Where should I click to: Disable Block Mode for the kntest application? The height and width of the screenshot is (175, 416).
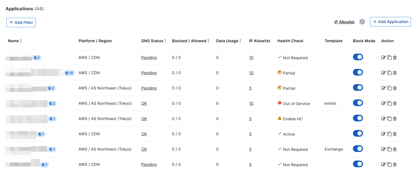[358, 103]
